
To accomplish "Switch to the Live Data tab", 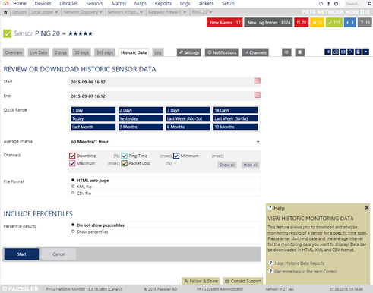I will [39, 52].
